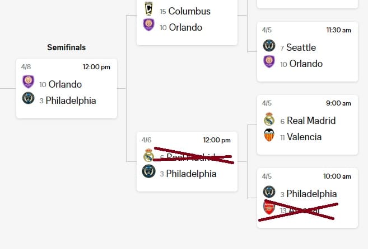Image resolution: width=368 pixels, height=249 pixels.
Task: Click the crossed-out Arsenal crest
Action: click(269, 208)
